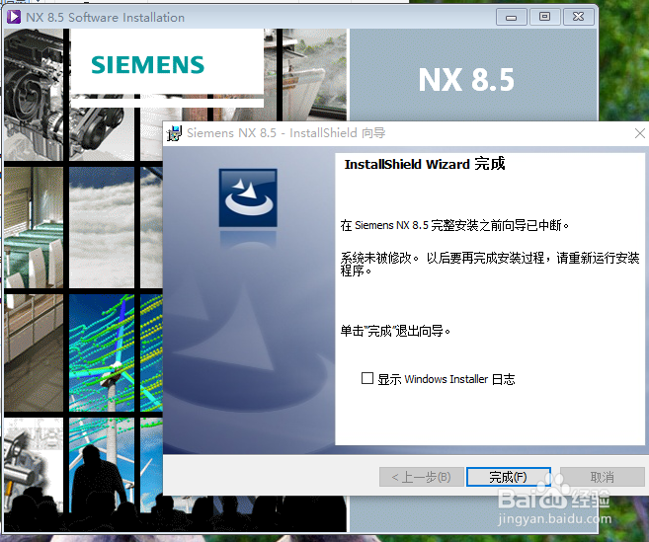The width and height of the screenshot is (649, 542).
Task: Minimize the NX 8.5 Software Installation window
Action: tap(512, 17)
